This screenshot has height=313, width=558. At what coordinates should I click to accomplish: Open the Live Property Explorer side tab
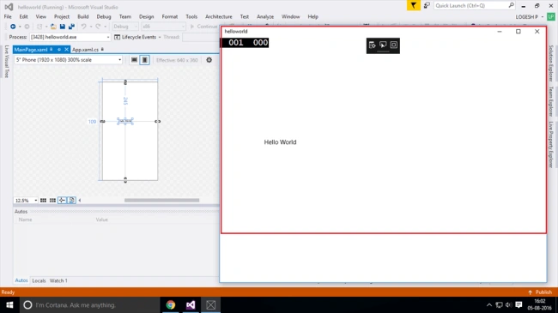551,144
